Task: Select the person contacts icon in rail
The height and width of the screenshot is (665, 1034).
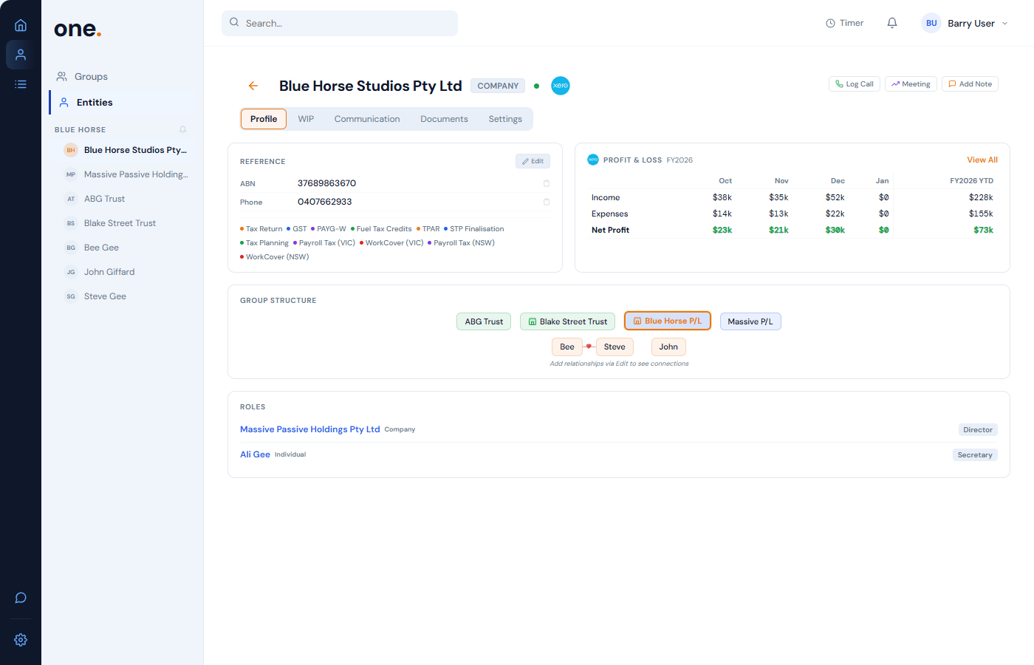Action: point(21,55)
